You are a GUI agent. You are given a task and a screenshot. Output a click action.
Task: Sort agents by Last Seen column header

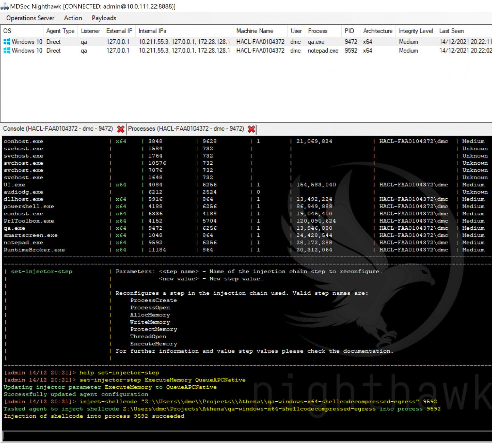pos(451,31)
